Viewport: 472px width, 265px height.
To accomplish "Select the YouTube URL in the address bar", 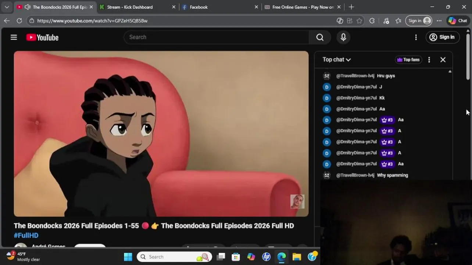I will [x=92, y=21].
